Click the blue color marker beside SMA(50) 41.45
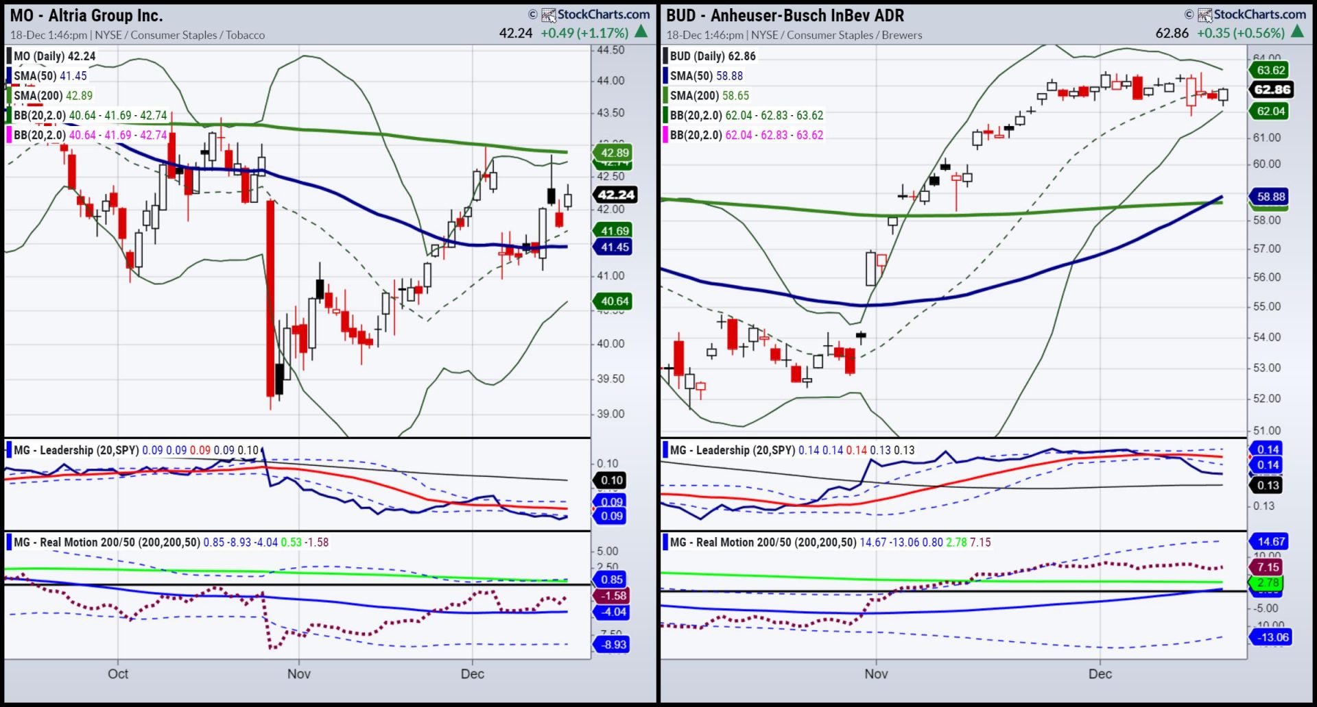This screenshot has height=707, width=1317. click(x=9, y=76)
